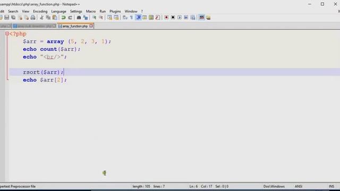340x191 pixels.
Task: Click the Close All toolbar icon
Action: pos(27,18)
